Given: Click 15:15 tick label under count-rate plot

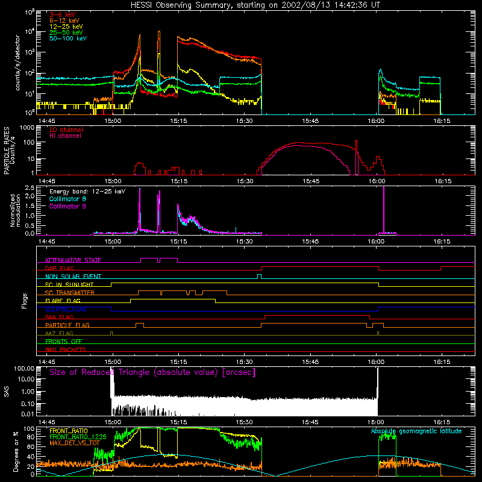Looking at the screenshot, I should click(x=178, y=121).
